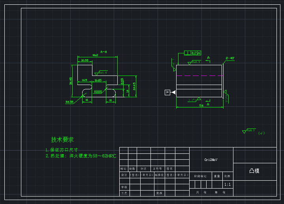The height and width of the screenshot is (204, 284).
Task: Click the 8.95 vertical dimension text
Action: coord(122,81)
